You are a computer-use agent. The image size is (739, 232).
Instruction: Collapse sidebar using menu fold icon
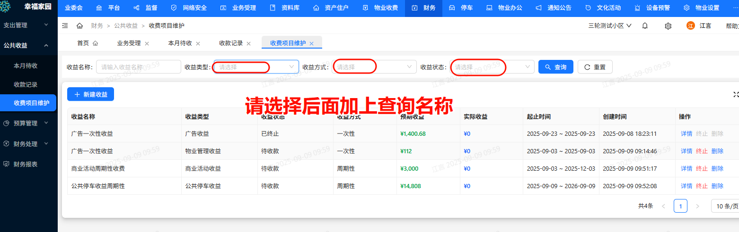pos(65,25)
